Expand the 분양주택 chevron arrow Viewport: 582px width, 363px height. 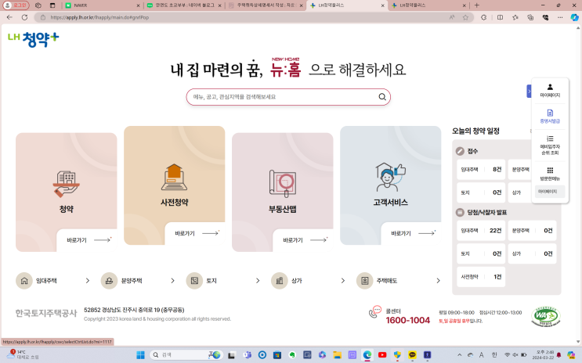click(x=172, y=281)
